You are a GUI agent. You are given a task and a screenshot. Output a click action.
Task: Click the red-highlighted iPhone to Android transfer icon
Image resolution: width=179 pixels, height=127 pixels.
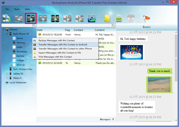pyautogui.click(x=31, y=18)
